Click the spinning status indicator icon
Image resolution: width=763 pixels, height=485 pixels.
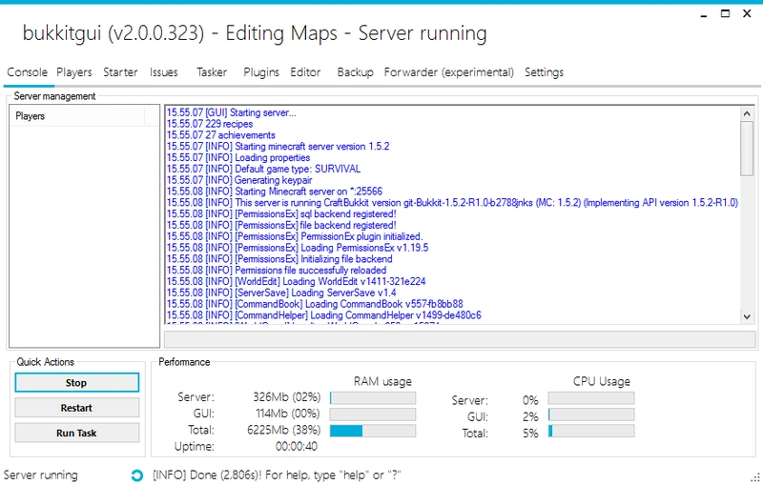pos(137,475)
